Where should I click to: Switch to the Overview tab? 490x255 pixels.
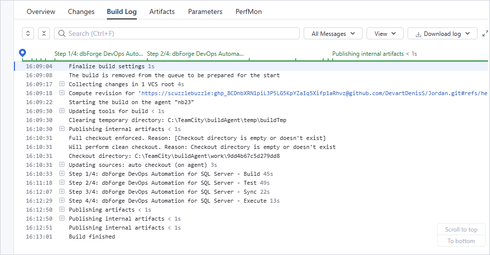pos(40,11)
